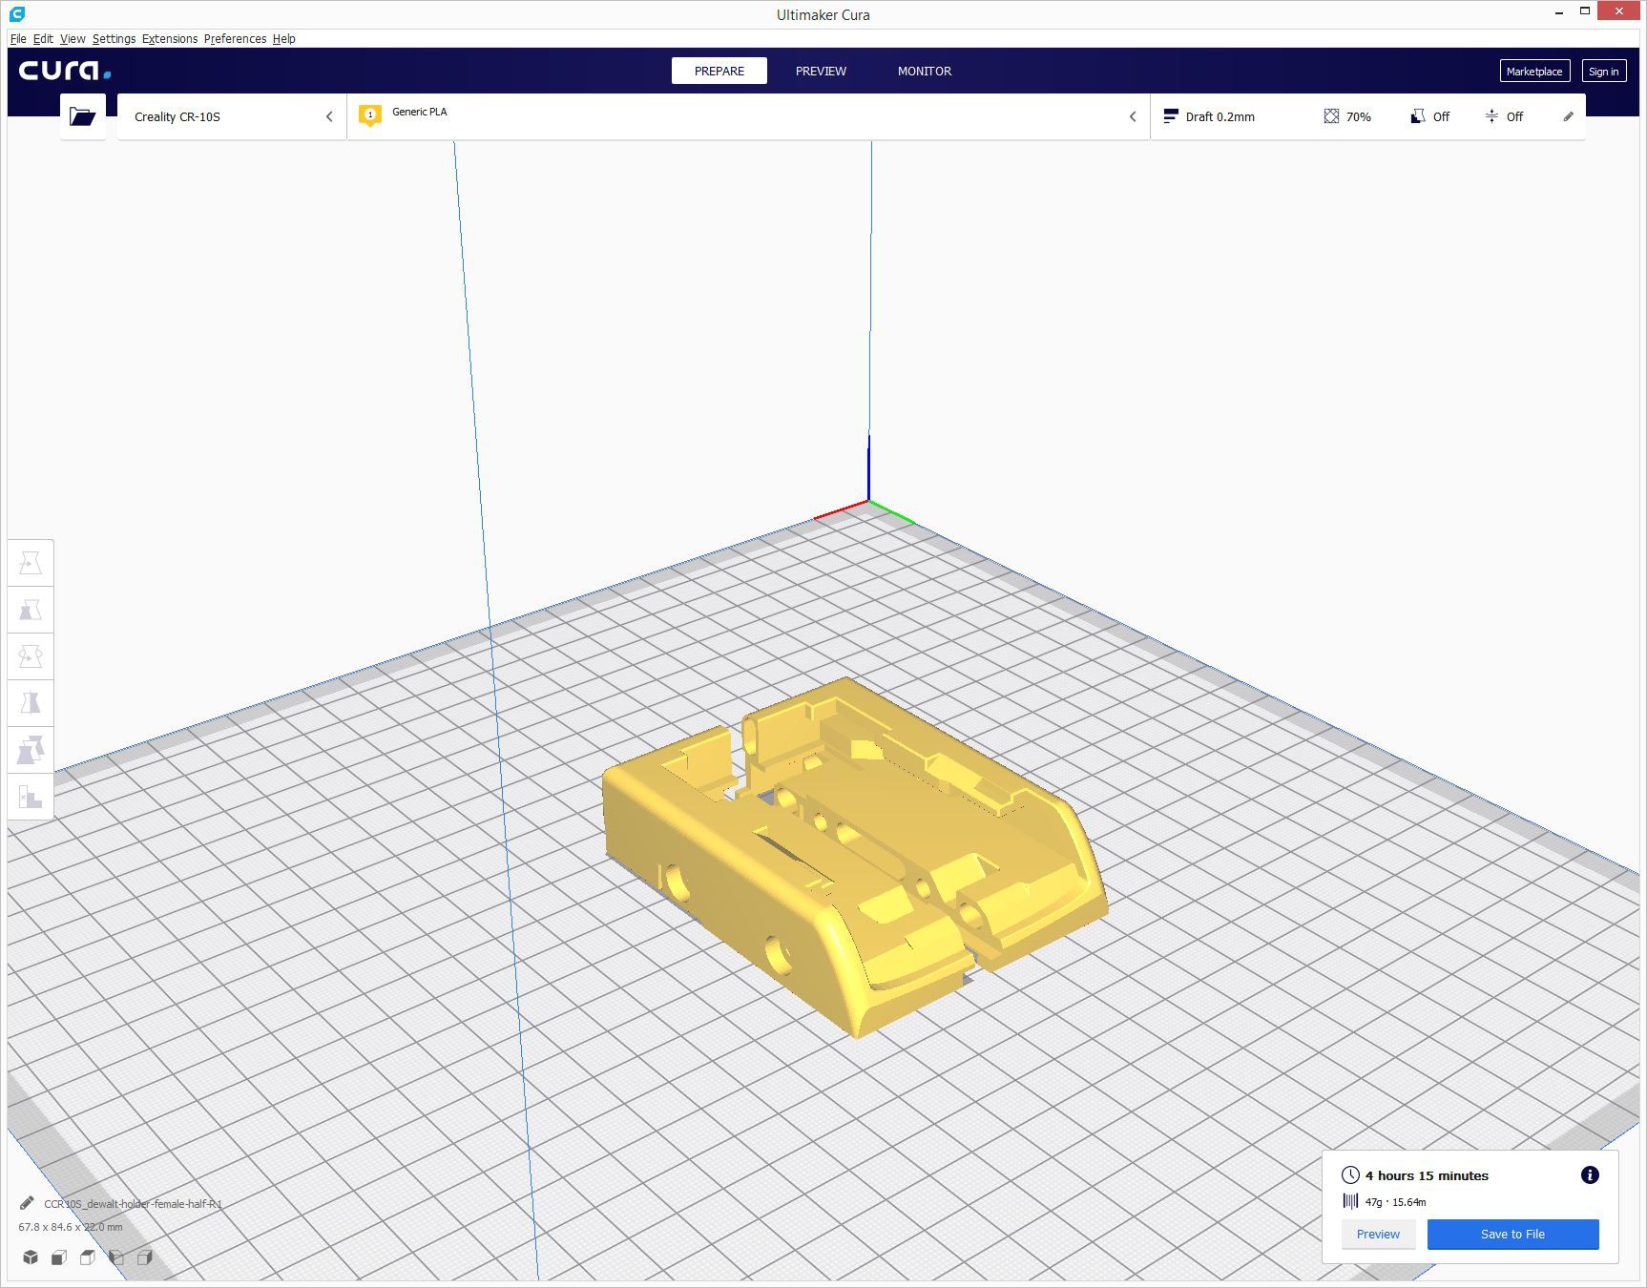This screenshot has width=1647, height=1288.
Task: Switch to the PREVIEW stage tab
Action: [x=821, y=71]
